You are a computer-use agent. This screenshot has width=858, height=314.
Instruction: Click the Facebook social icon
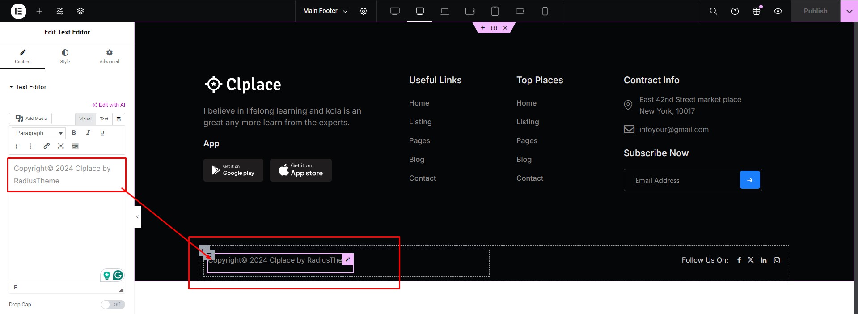(739, 260)
